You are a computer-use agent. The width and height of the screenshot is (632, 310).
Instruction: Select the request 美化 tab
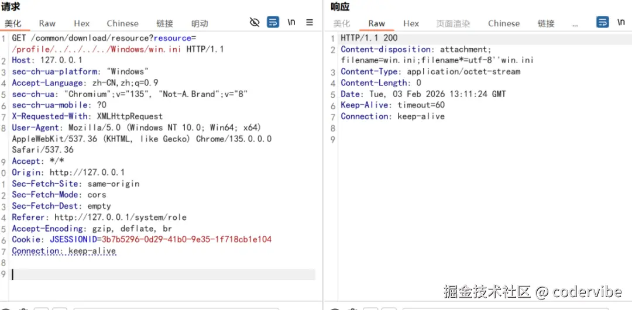pyautogui.click(x=13, y=23)
